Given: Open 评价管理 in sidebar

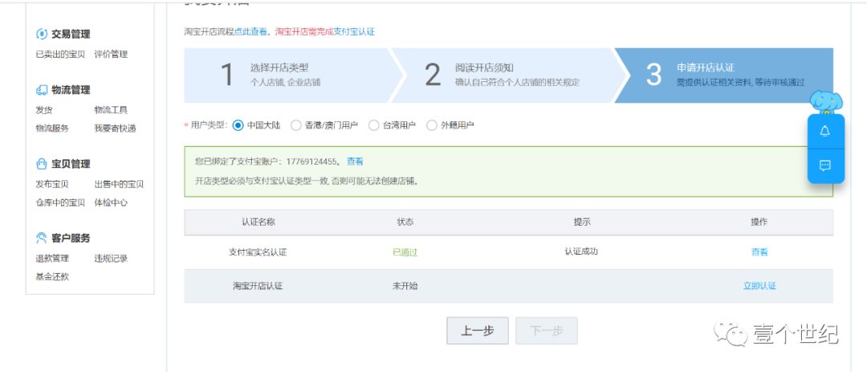Looking at the screenshot, I should pyautogui.click(x=111, y=55).
